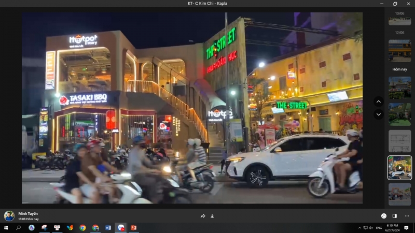The height and width of the screenshot is (233, 415).
Task: Select the green garden photo thumbnail
Action: pos(399,114)
